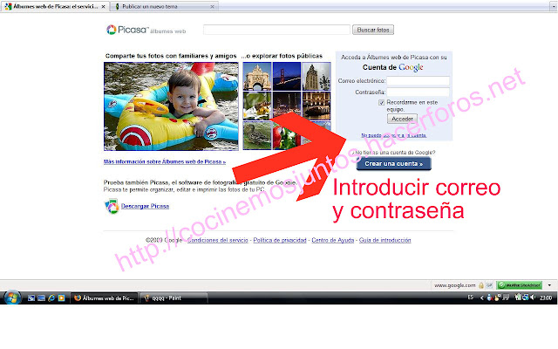
Task: Click the network connection tray icon
Action: pyautogui.click(x=526, y=297)
